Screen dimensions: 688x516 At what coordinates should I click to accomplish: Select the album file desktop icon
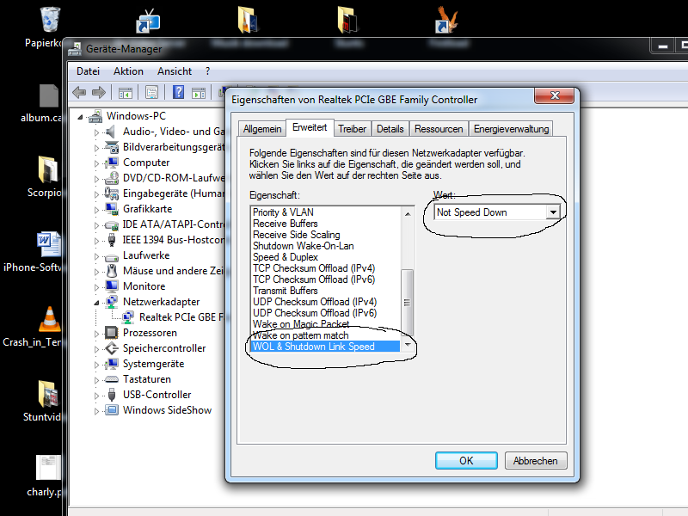48,95
